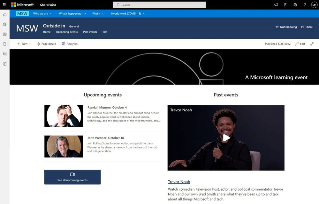
Task: Open the New dropdown in command bar
Action: point(24,44)
